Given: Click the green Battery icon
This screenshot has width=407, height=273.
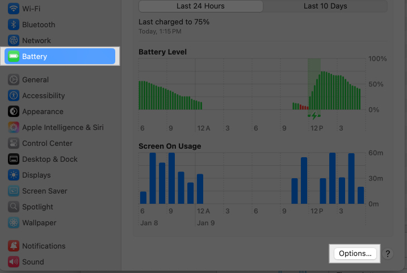Looking at the screenshot, I should click(x=14, y=56).
